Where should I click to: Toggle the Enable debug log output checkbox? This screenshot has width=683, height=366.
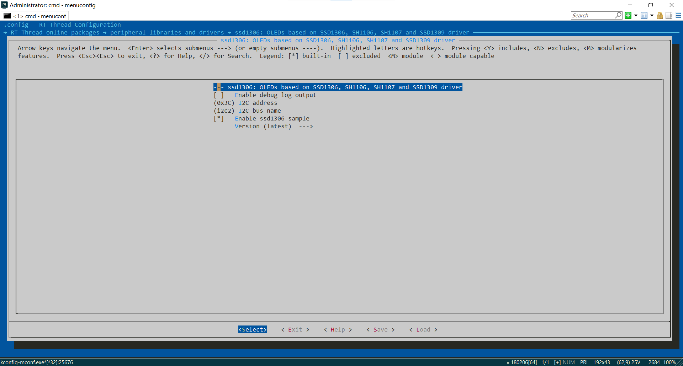coord(218,95)
